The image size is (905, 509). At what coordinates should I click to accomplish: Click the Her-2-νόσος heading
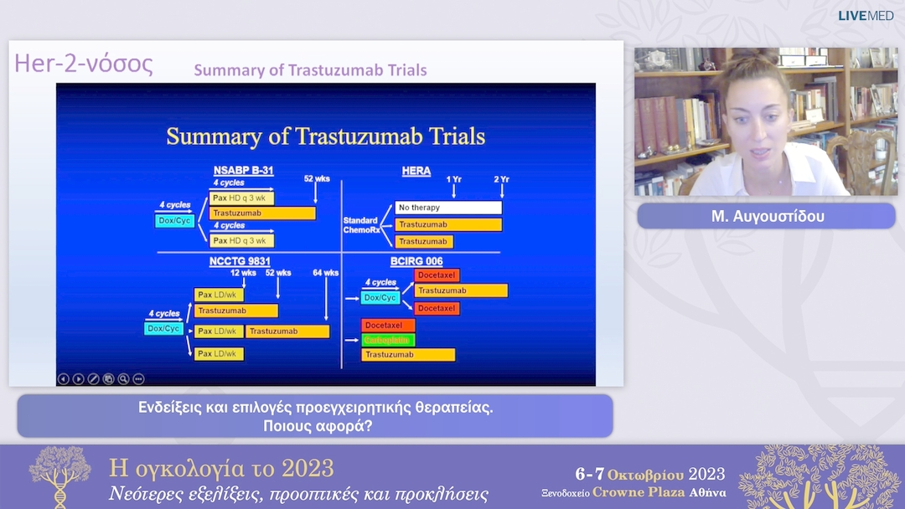coord(84,64)
